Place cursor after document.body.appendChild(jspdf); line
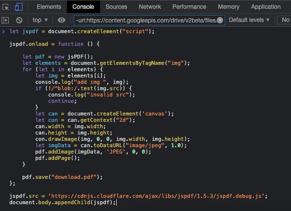The image size is (291, 211). pyautogui.click(x=116, y=203)
